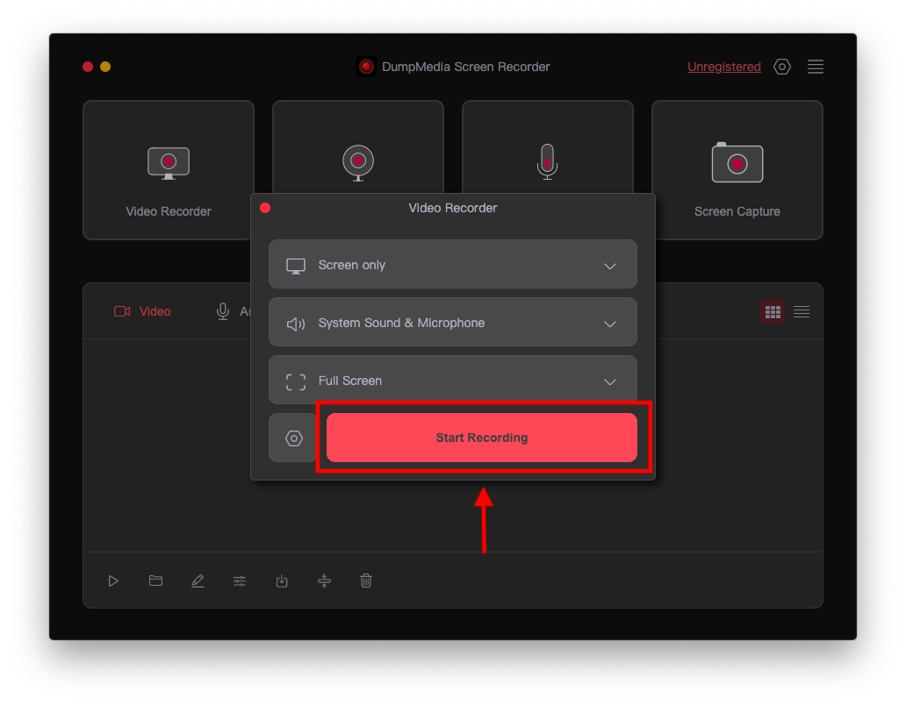
Task: Minimize the main window yellow button
Action: [x=105, y=67]
